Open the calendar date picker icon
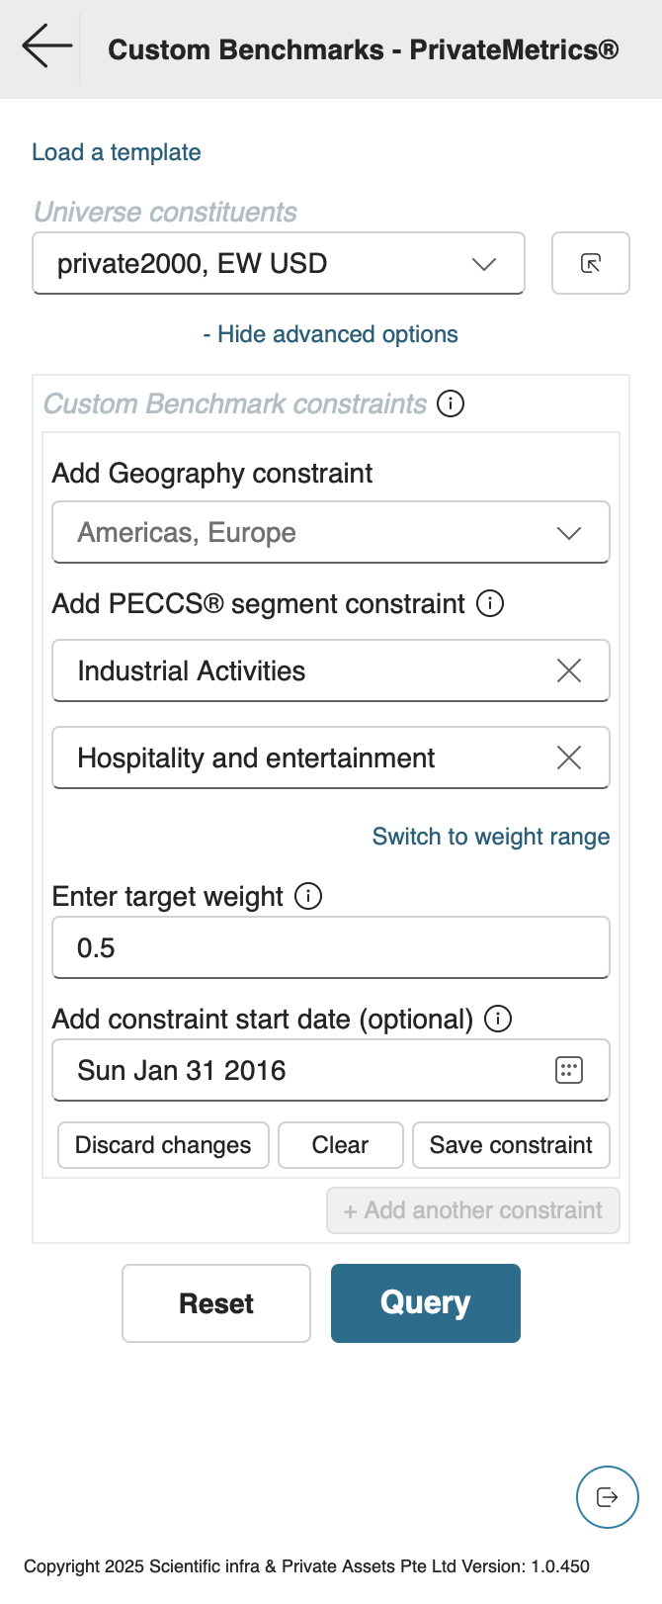Screen dimensions: 662x1604 pos(569,1070)
